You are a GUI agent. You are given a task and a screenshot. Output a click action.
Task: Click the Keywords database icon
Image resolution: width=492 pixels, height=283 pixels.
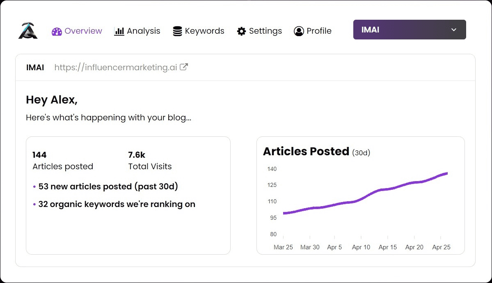tap(177, 30)
